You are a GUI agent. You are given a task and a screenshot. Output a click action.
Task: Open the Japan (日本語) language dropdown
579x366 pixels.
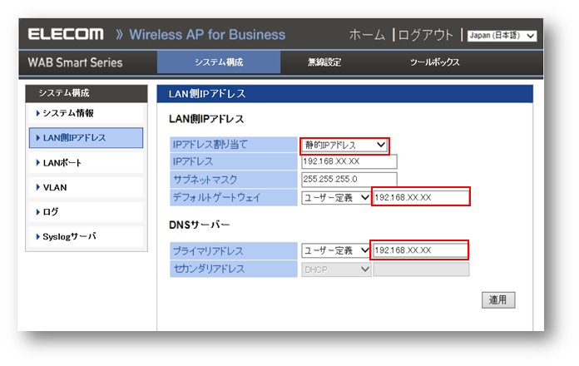502,36
